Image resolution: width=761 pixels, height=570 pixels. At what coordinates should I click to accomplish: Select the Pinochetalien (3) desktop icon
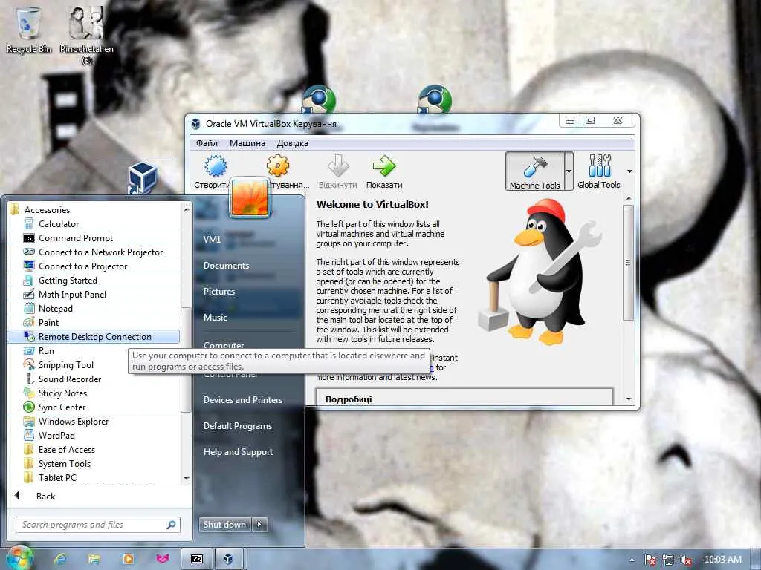[x=86, y=34]
